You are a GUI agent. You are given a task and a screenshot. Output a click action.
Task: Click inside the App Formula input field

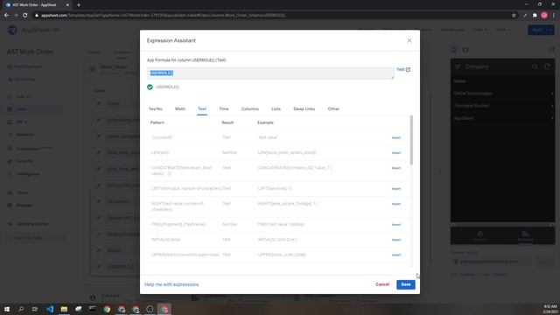(x=270, y=73)
